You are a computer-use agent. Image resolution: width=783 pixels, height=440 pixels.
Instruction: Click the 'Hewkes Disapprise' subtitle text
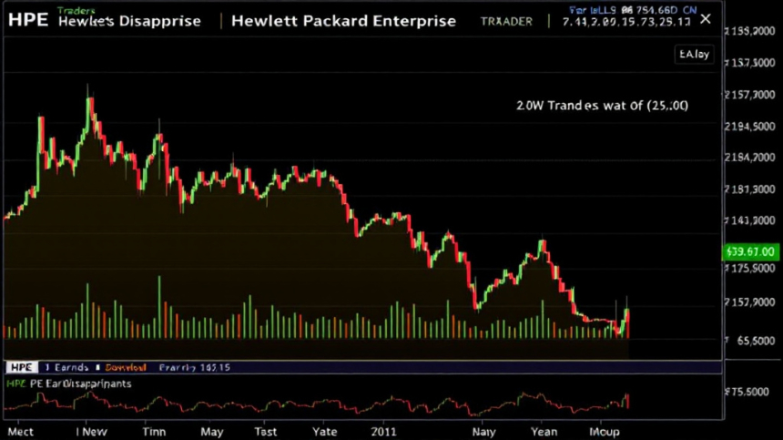coord(129,22)
